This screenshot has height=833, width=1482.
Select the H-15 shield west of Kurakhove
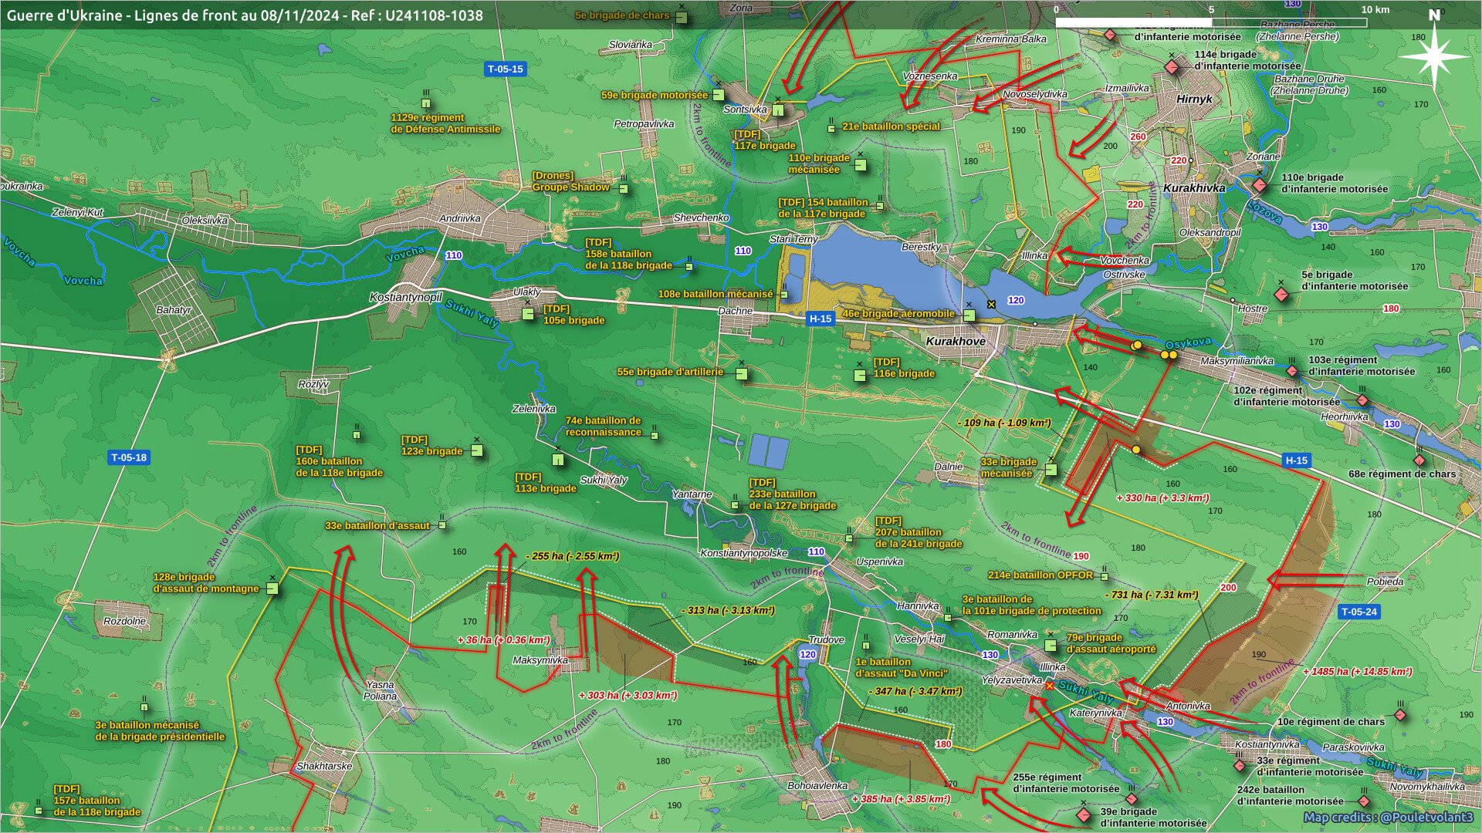820,319
